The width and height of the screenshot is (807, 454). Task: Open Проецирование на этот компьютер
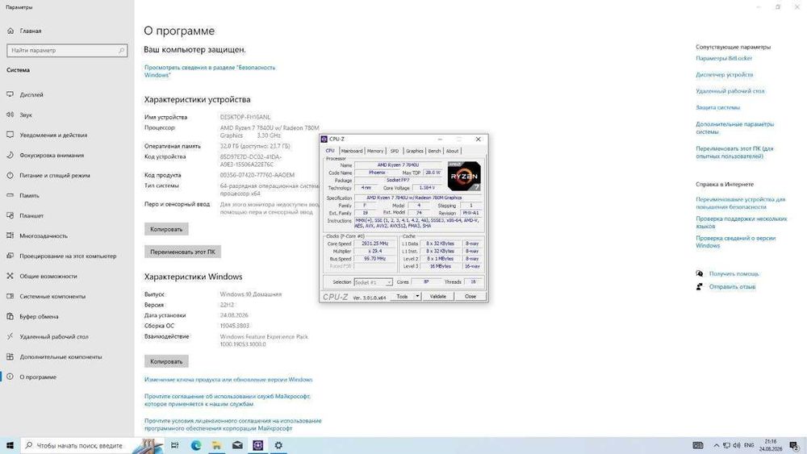click(x=62, y=256)
